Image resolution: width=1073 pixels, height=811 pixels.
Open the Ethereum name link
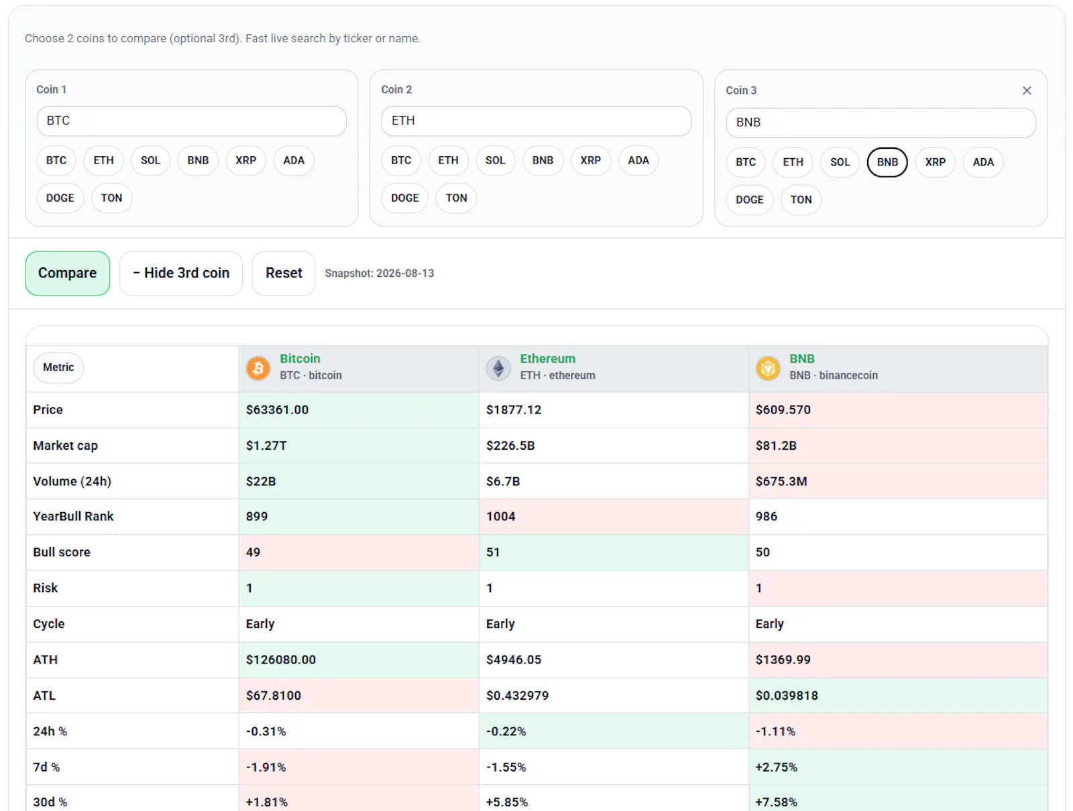pyautogui.click(x=548, y=359)
